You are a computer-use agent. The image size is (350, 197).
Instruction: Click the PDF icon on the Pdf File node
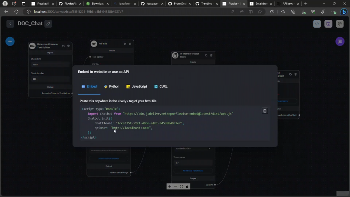[x=94, y=44]
